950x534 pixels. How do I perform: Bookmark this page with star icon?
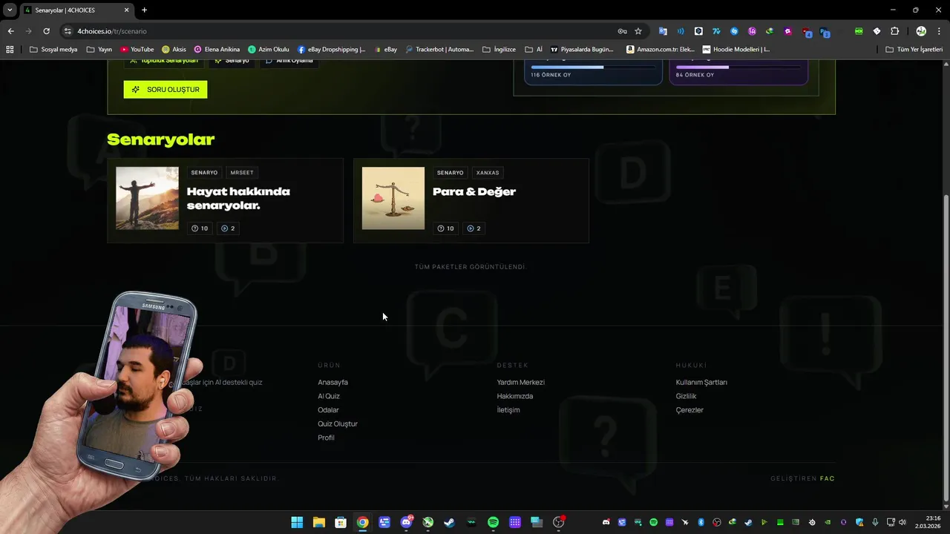pos(638,31)
